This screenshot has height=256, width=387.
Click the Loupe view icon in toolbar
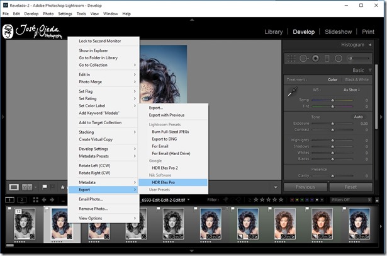tap(14, 187)
